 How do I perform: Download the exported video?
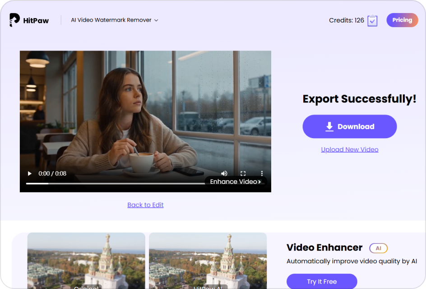pos(350,126)
